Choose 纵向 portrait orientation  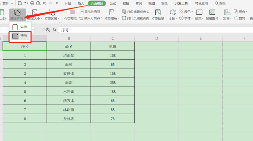pos(20,27)
